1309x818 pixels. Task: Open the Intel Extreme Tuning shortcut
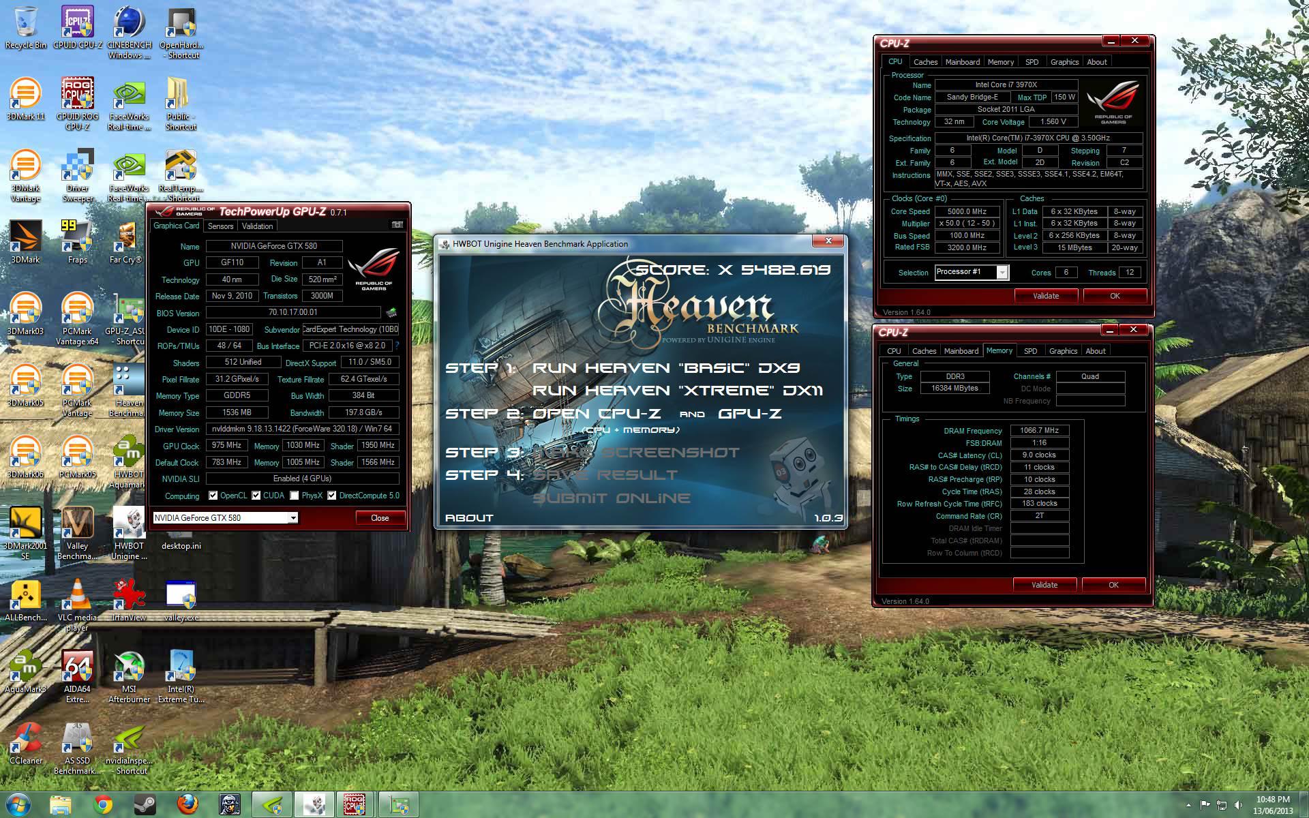point(181,676)
